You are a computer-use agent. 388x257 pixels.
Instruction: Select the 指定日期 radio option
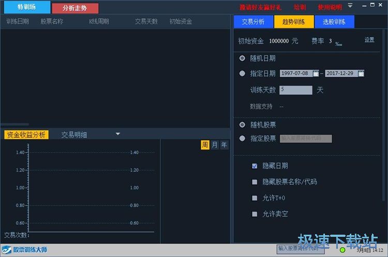pyautogui.click(x=242, y=74)
